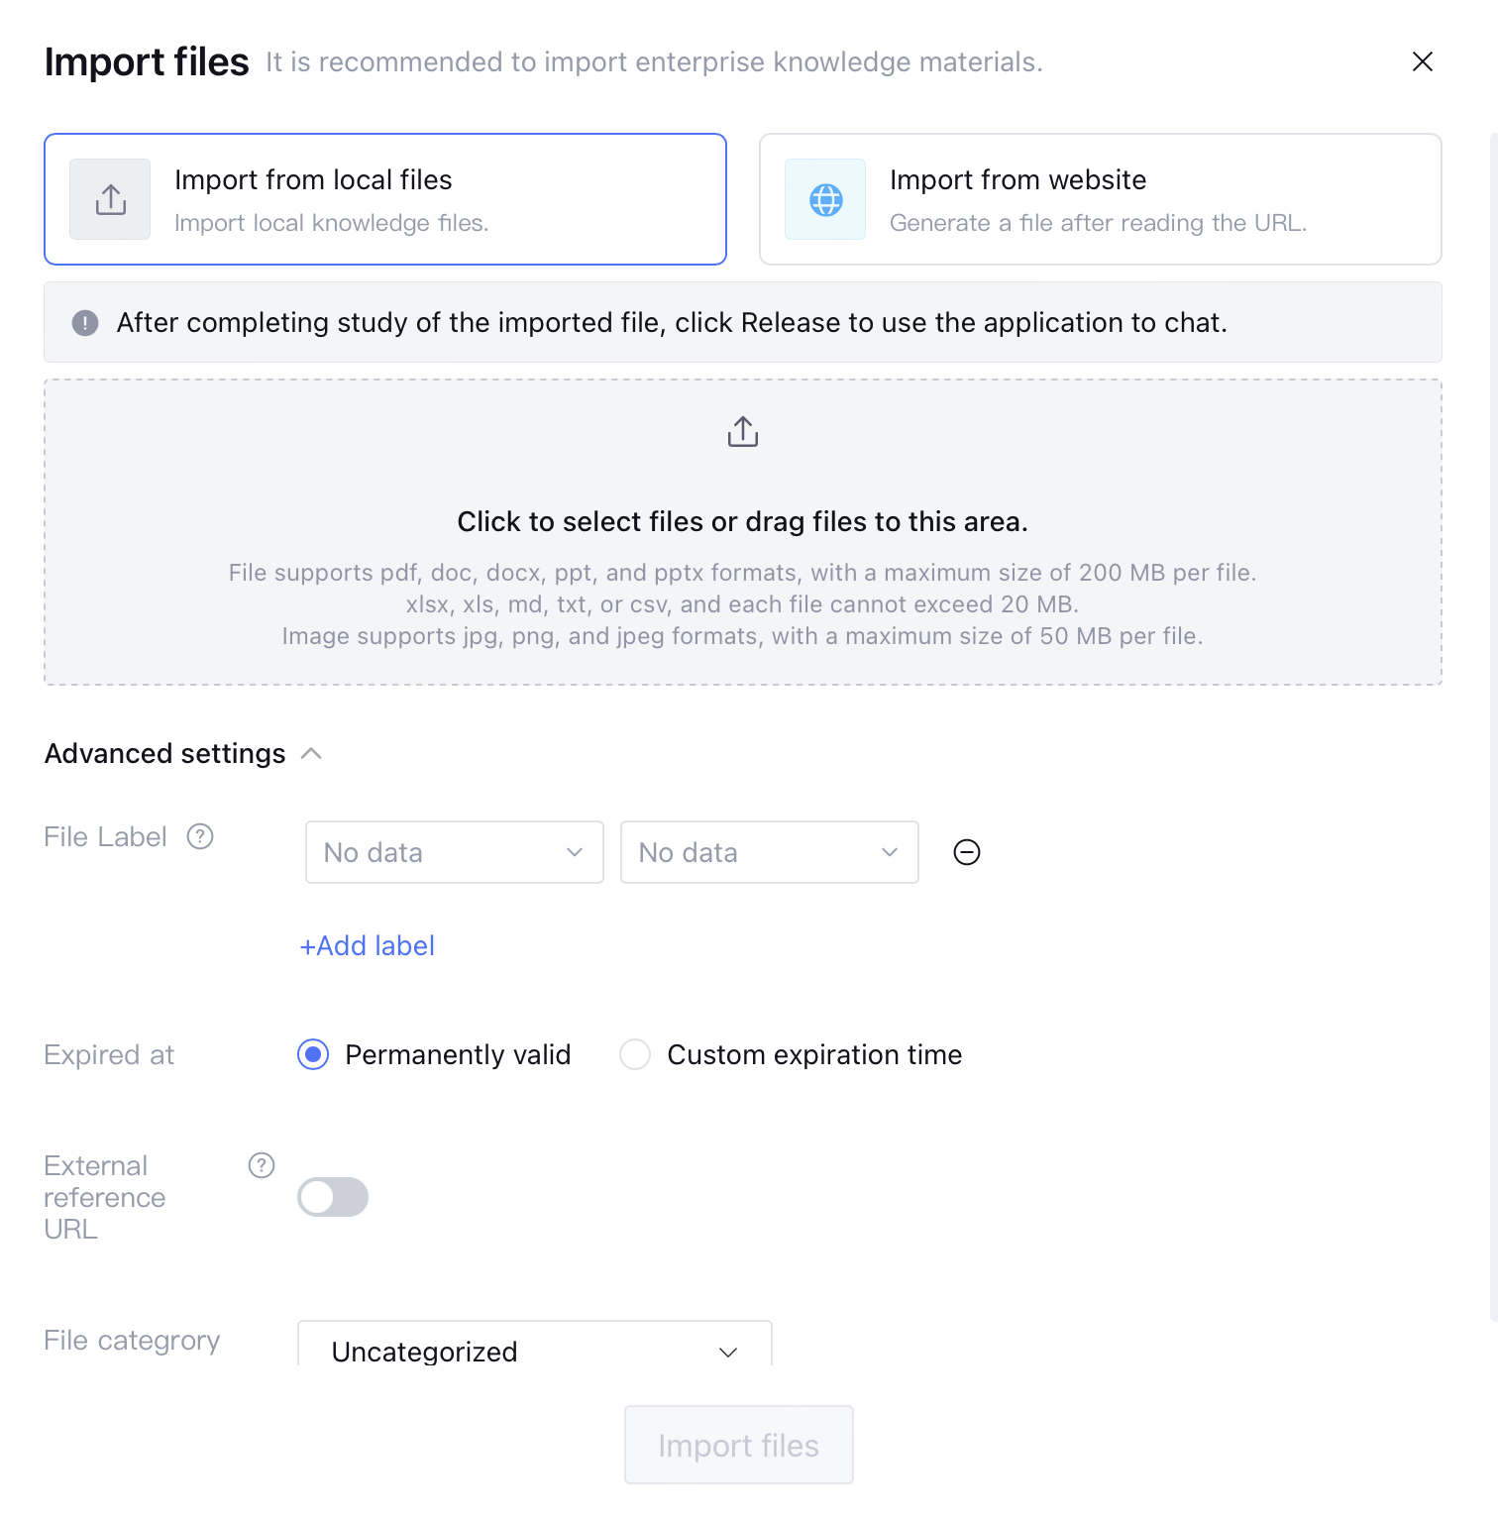Open the second No data label dropdown
The image size is (1498, 1520).
click(x=769, y=852)
